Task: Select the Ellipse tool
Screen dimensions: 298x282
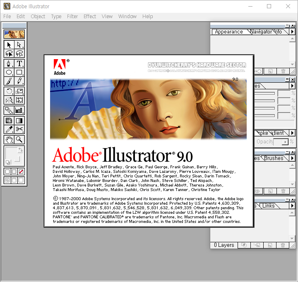Action: pos(9,72)
